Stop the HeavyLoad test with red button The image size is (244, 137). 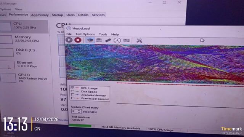pyautogui.click(x=78, y=40)
